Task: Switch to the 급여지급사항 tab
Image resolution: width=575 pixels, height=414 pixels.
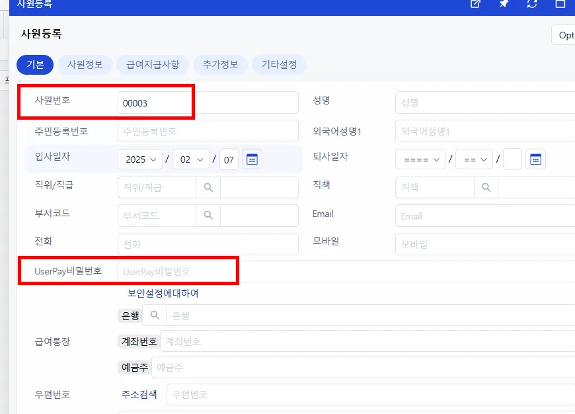Action: [153, 65]
